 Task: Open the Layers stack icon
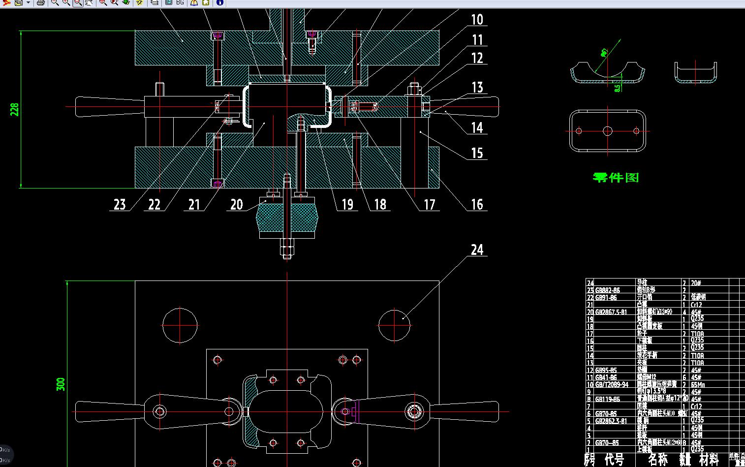tap(155, 2)
